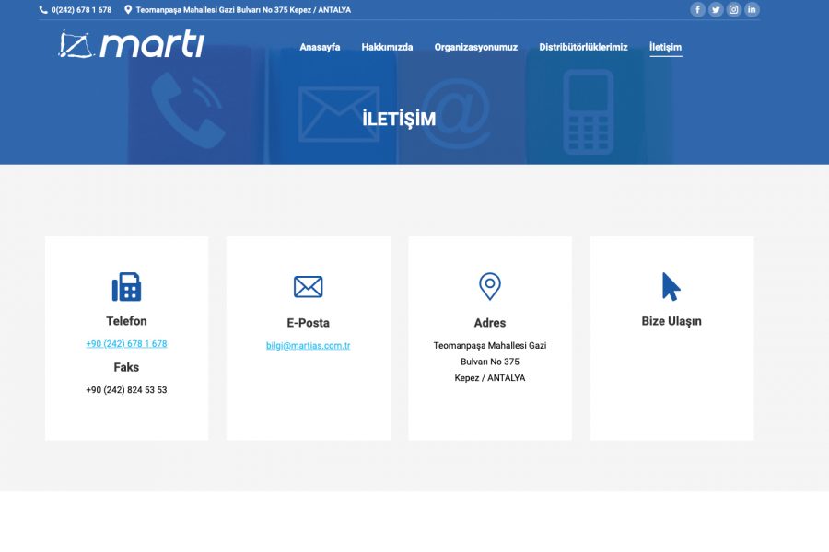This screenshot has width=829, height=552.
Task: Open Distribütörlüklerimiz in the navigation
Action: click(x=583, y=47)
